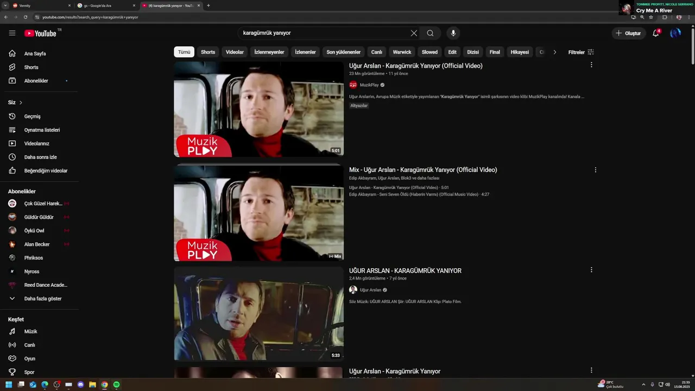Viewport: 695px width, 391px height.
Task: Open the YouTube hamburger guide menu
Action: click(x=12, y=33)
